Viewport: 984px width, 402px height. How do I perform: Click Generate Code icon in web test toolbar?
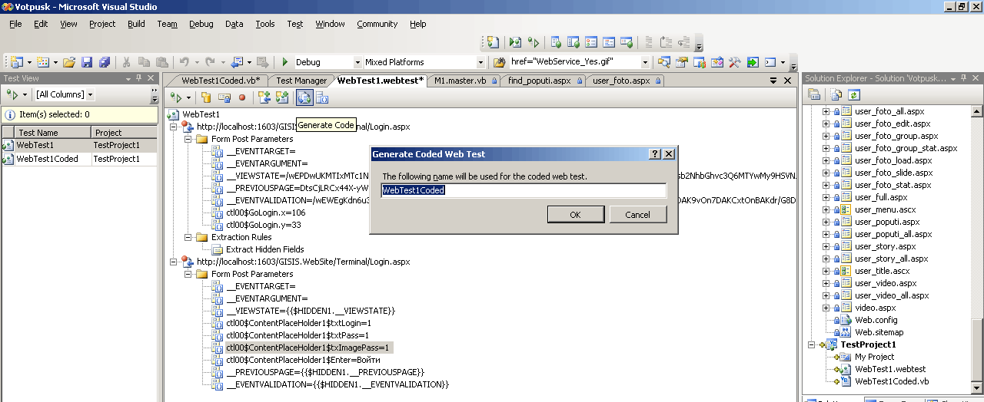[x=304, y=97]
